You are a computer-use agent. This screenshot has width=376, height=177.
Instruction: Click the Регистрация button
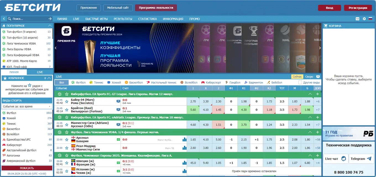pyautogui.click(x=358, y=8)
